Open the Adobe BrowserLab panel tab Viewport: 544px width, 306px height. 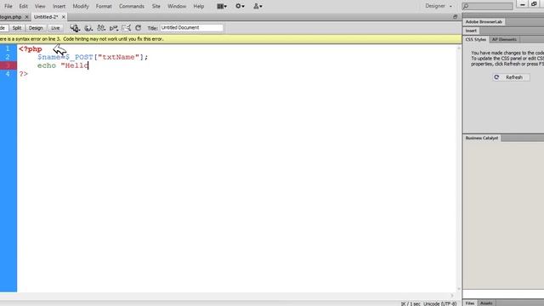(x=484, y=22)
